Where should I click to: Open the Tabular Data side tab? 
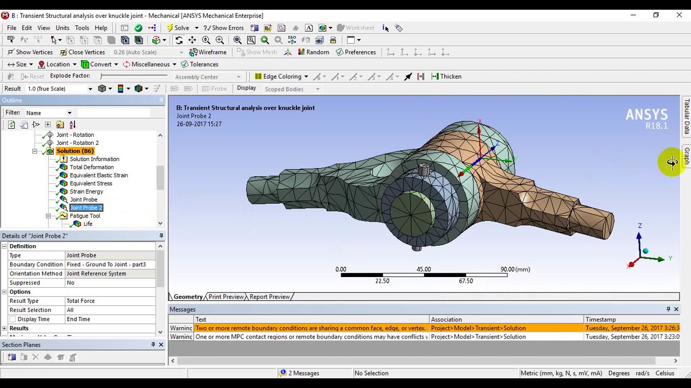pyautogui.click(x=687, y=116)
